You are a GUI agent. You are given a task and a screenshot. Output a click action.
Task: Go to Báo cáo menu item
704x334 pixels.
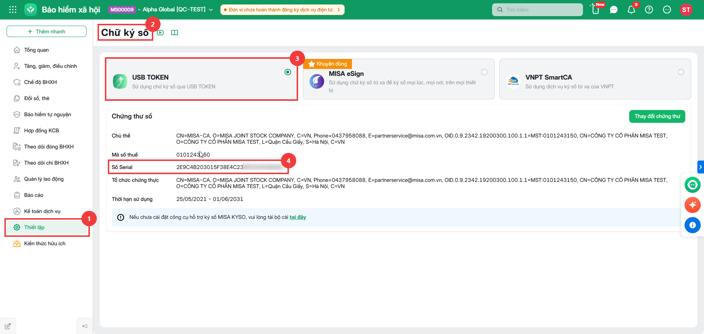[x=47, y=195]
